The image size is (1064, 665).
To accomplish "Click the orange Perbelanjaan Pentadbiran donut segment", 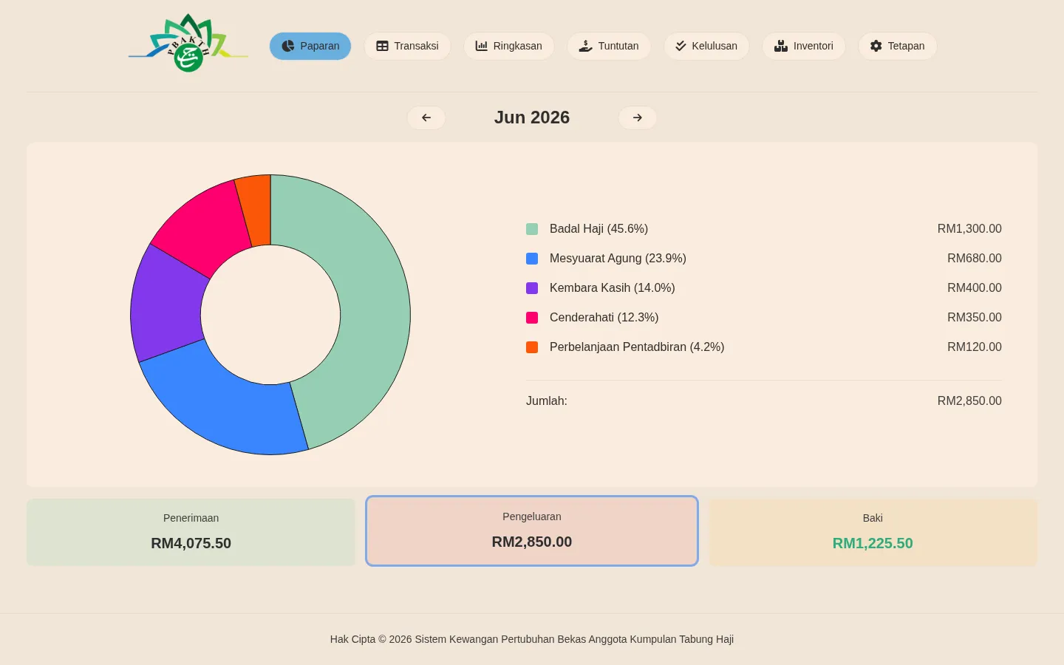I will point(256,210).
